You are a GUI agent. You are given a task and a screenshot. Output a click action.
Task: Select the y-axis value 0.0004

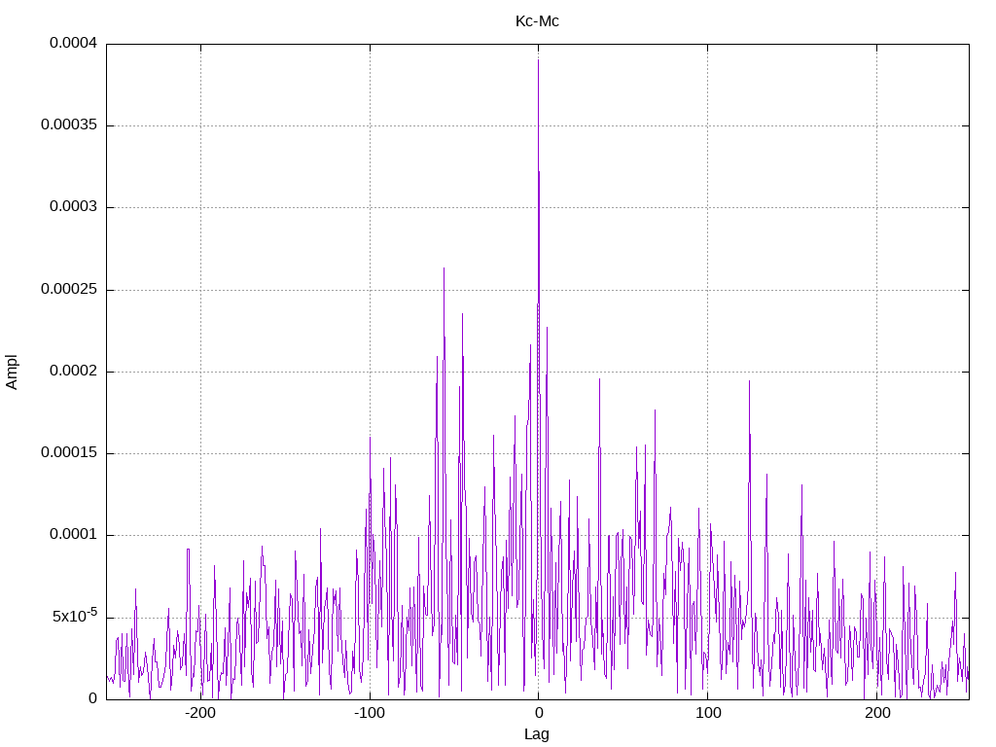[x=74, y=43]
